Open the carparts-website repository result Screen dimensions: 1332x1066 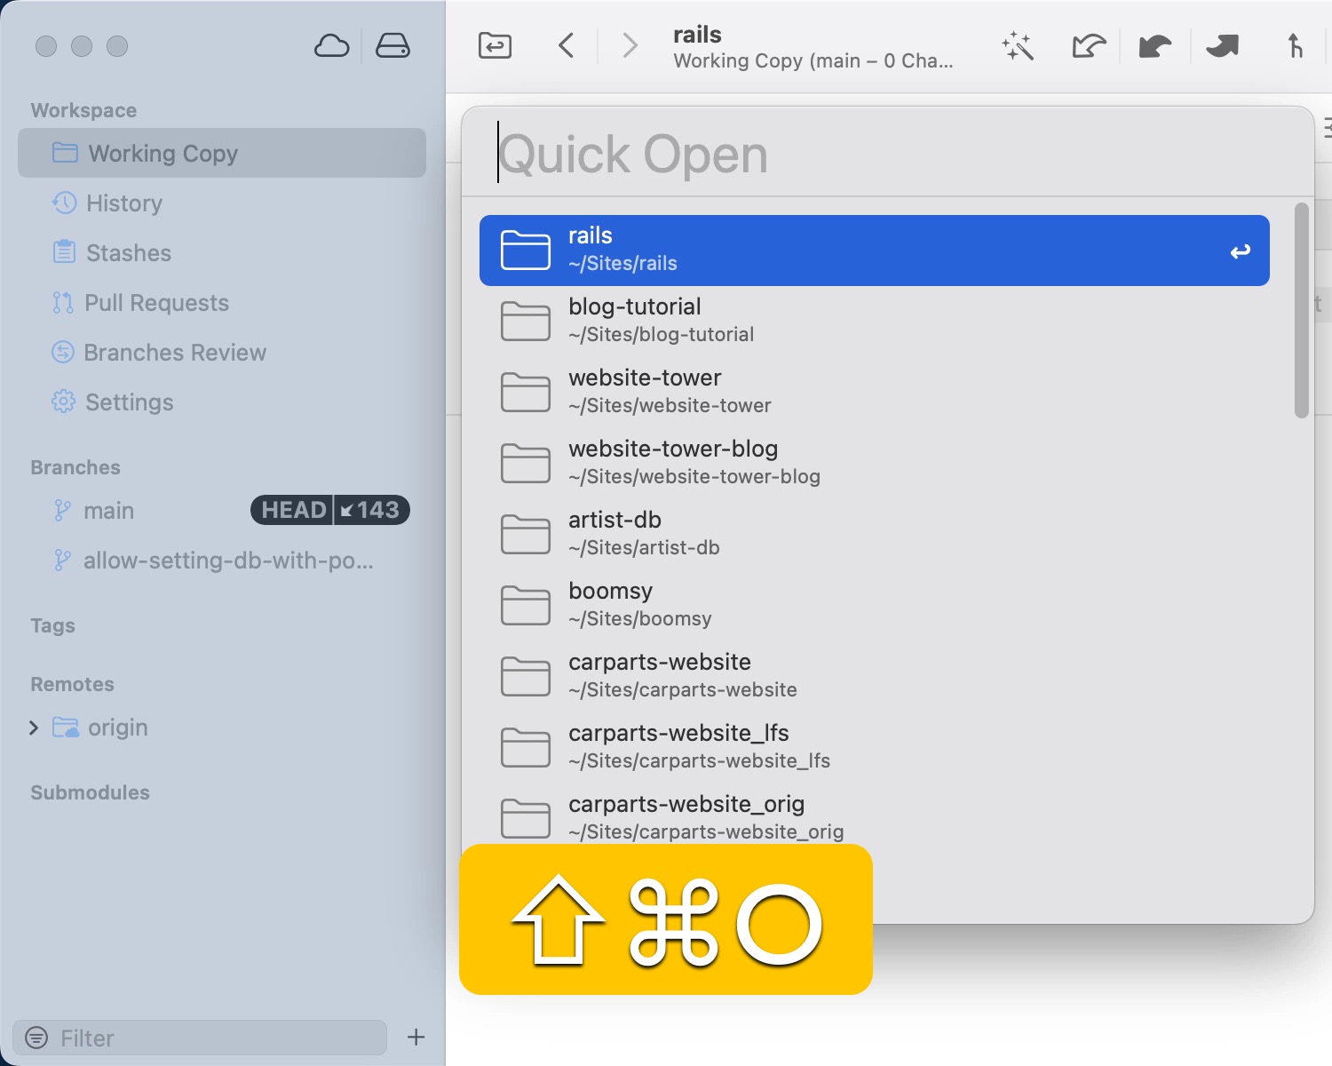pyautogui.click(x=875, y=677)
